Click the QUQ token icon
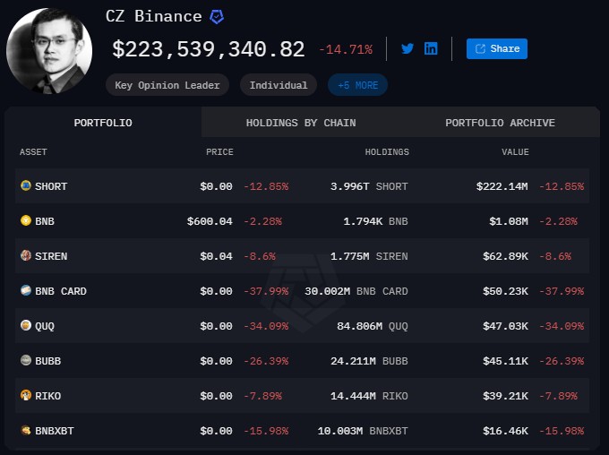This screenshot has width=609, height=455. click(26, 325)
